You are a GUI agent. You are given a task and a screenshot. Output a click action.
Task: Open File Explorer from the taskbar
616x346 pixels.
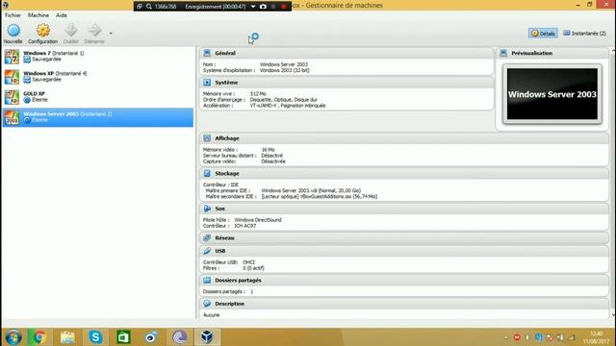tap(67, 337)
